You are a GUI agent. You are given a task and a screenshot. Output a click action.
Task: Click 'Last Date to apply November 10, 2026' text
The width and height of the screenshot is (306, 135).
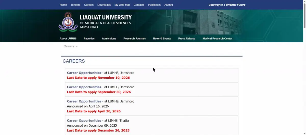[98, 78]
